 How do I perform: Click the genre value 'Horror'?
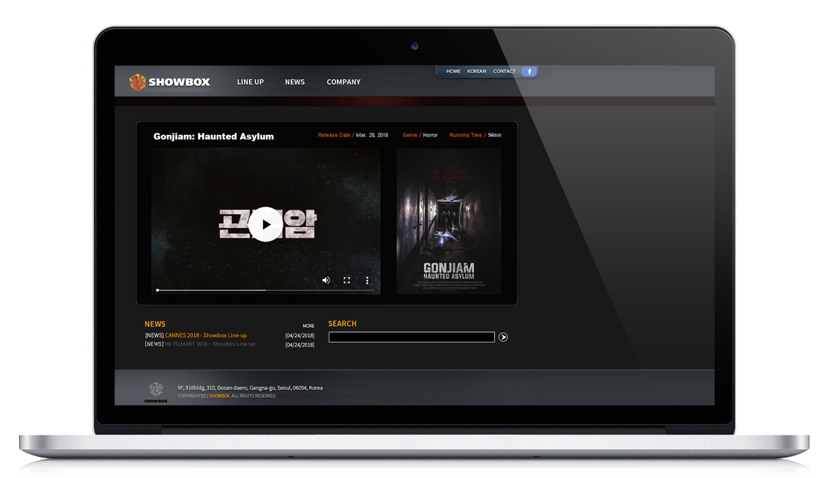tap(431, 135)
